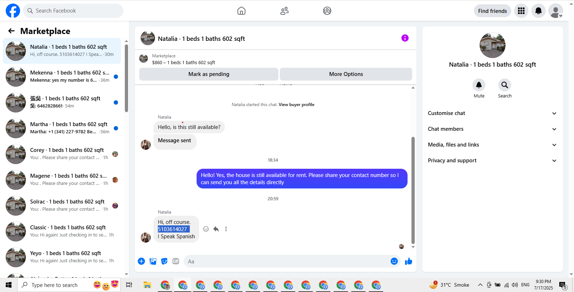
Task: Click the Natalia chat header title
Action: 201,39
